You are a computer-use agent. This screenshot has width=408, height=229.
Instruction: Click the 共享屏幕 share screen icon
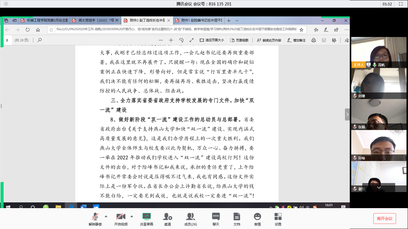pos(146,219)
